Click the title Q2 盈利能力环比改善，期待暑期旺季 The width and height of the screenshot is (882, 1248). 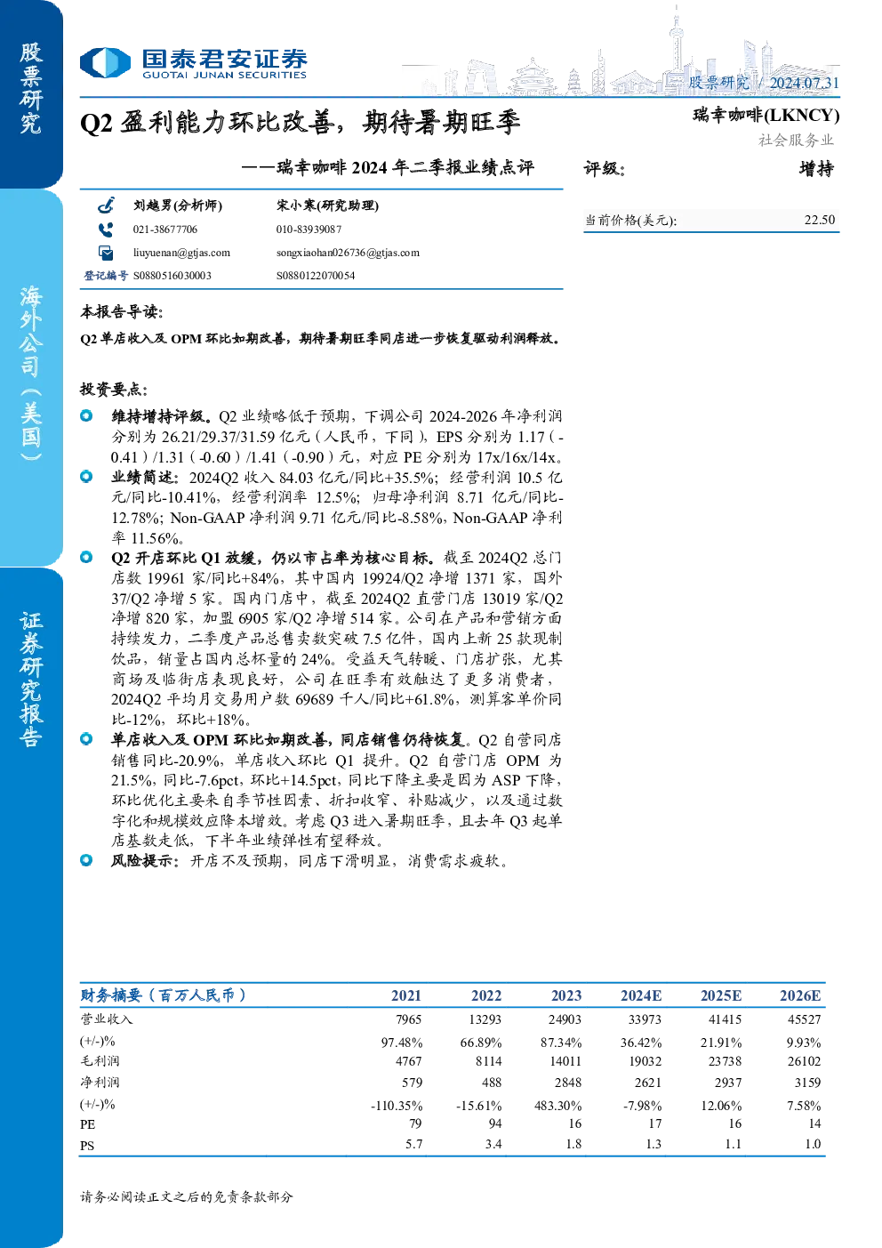[301, 123]
